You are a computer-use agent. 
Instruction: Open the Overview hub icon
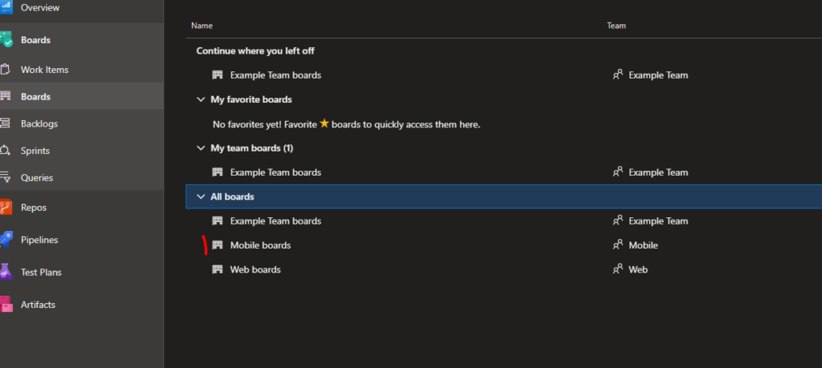(6, 7)
